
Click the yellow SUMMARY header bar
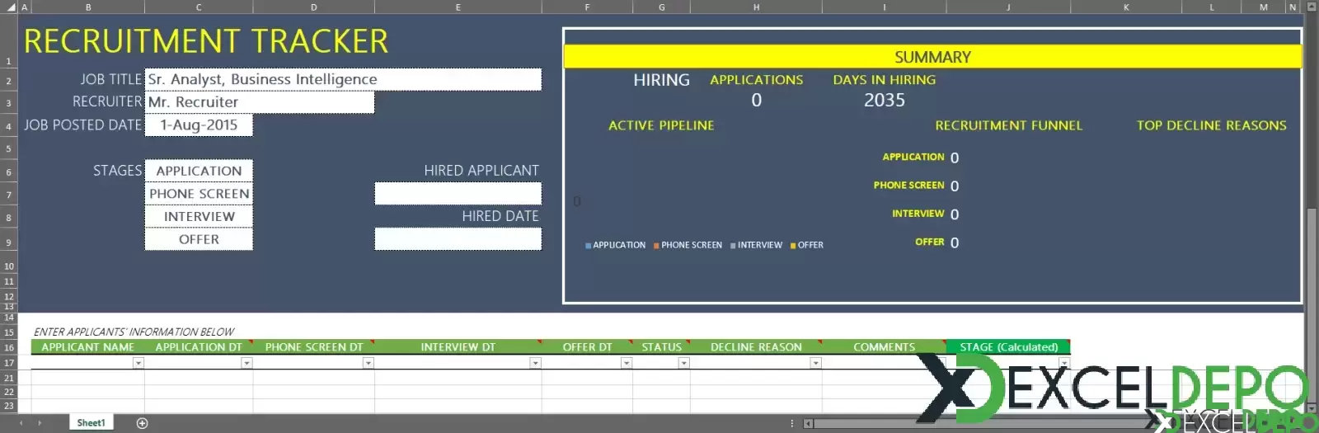[932, 57]
